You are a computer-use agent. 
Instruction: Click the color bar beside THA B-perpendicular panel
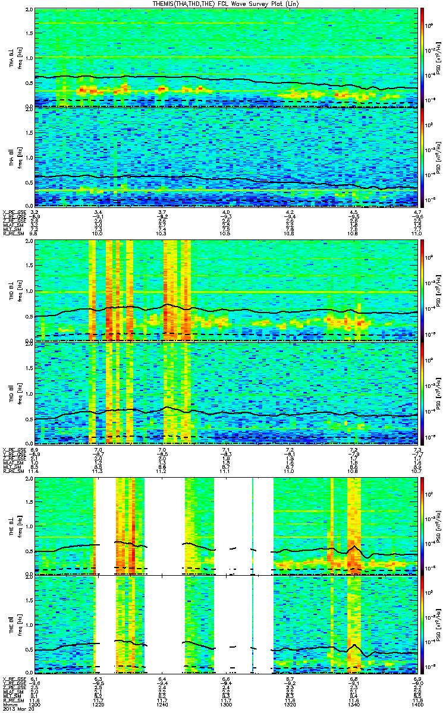[x=422, y=58]
